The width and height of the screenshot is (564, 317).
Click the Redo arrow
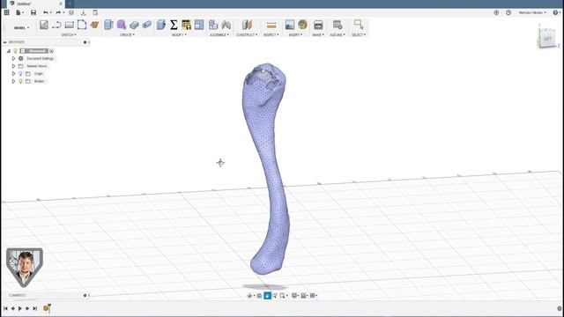58,12
